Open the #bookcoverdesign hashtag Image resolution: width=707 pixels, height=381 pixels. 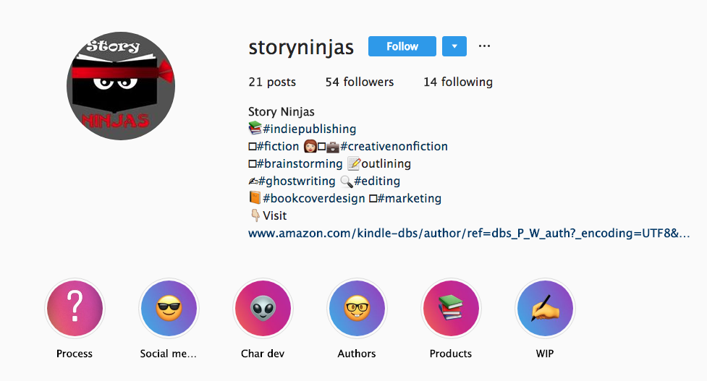point(314,199)
